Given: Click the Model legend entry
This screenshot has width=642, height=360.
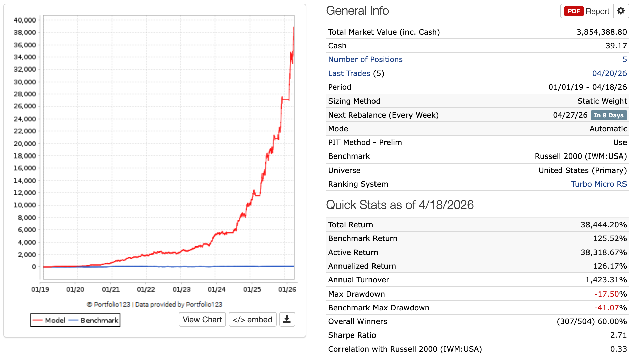Looking at the screenshot, I should (49, 320).
